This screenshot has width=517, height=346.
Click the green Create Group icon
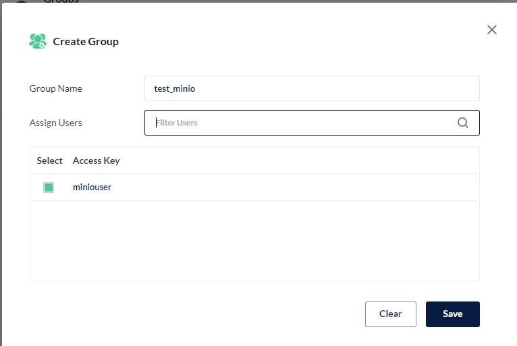(37, 41)
